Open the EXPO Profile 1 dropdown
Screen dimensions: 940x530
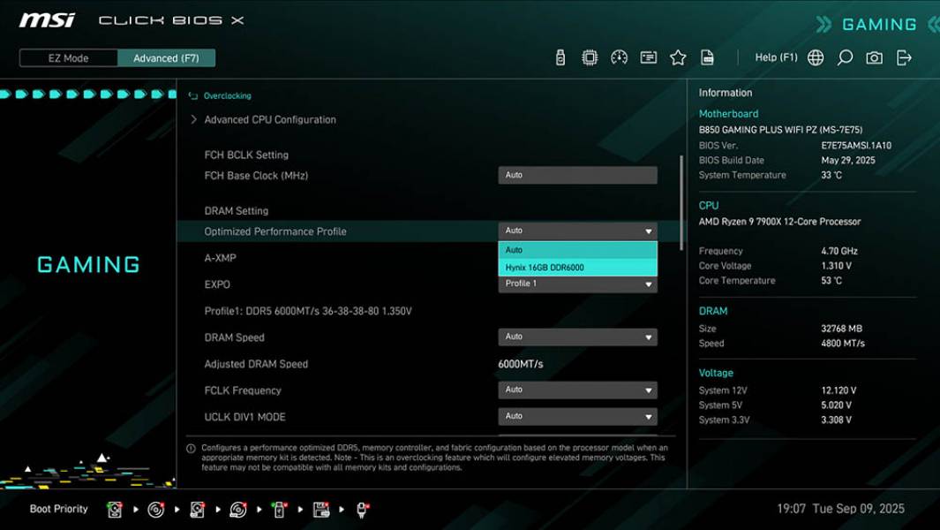pos(577,284)
